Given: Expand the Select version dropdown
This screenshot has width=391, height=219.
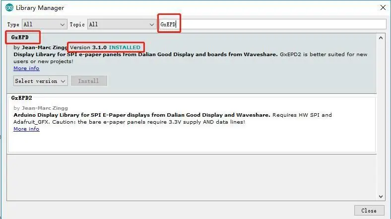Looking at the screenshot, I should pos(40,81).
